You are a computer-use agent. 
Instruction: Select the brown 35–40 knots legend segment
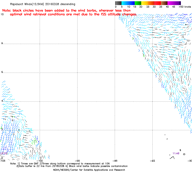164,3
